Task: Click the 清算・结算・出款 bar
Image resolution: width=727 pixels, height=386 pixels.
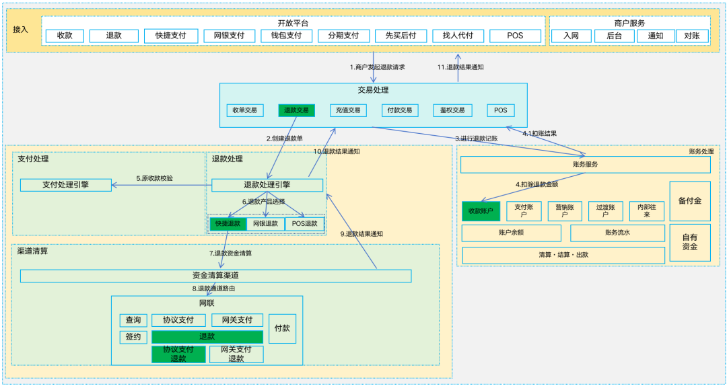Action: (564, 256)
